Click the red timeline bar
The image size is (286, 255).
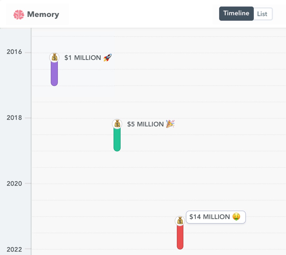click(x=180, y=237)
